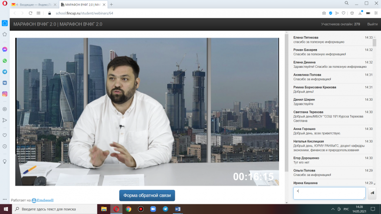381x214 pixels.
Task: Open history clock in sidebar
Action: coord(5,146)
